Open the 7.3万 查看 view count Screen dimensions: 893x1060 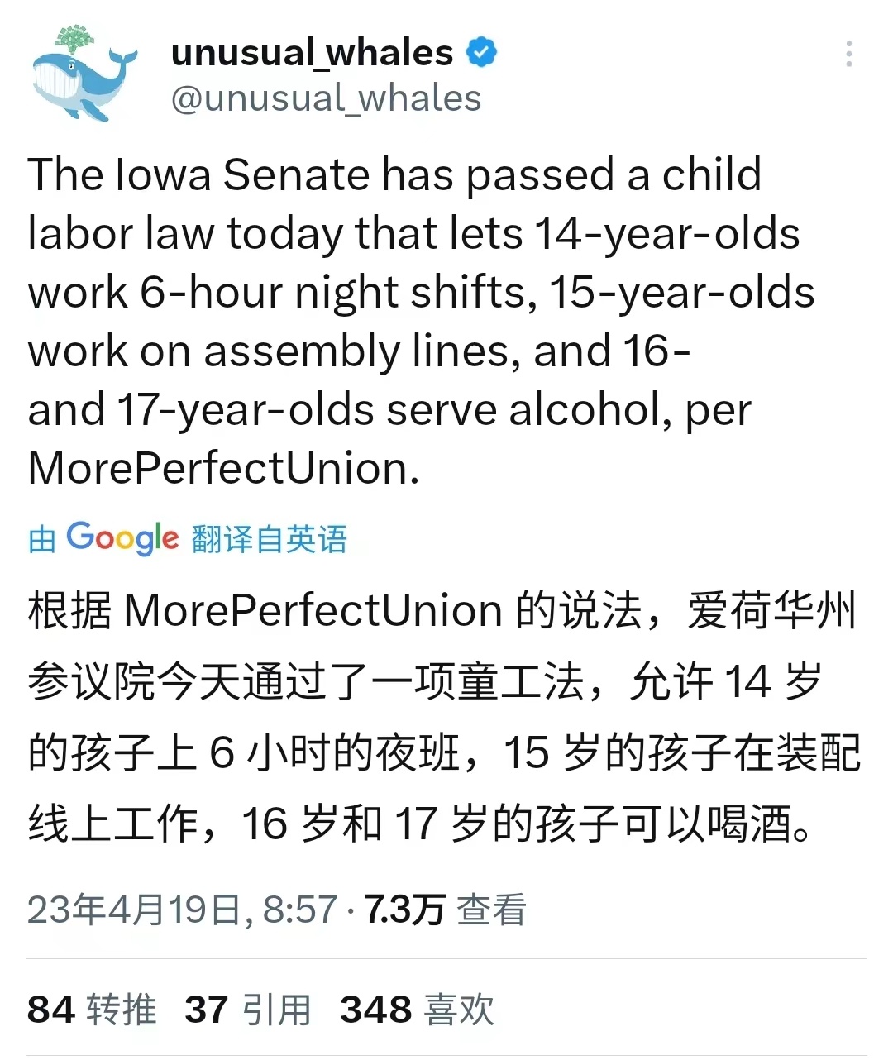coord(446,910)
